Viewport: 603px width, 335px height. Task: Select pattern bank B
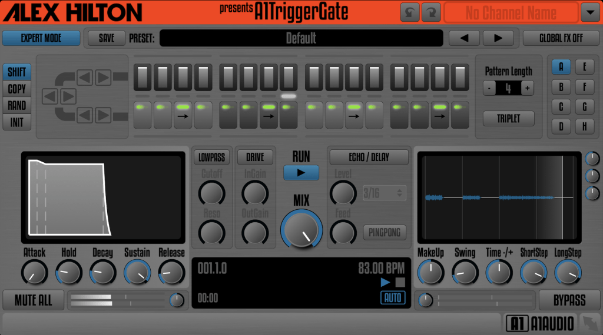561,88
